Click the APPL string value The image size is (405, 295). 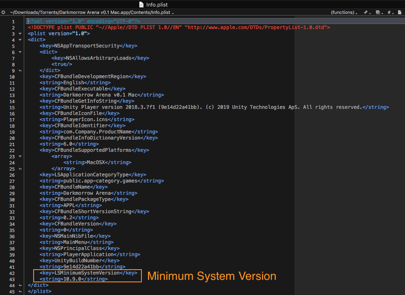point(71,205)
